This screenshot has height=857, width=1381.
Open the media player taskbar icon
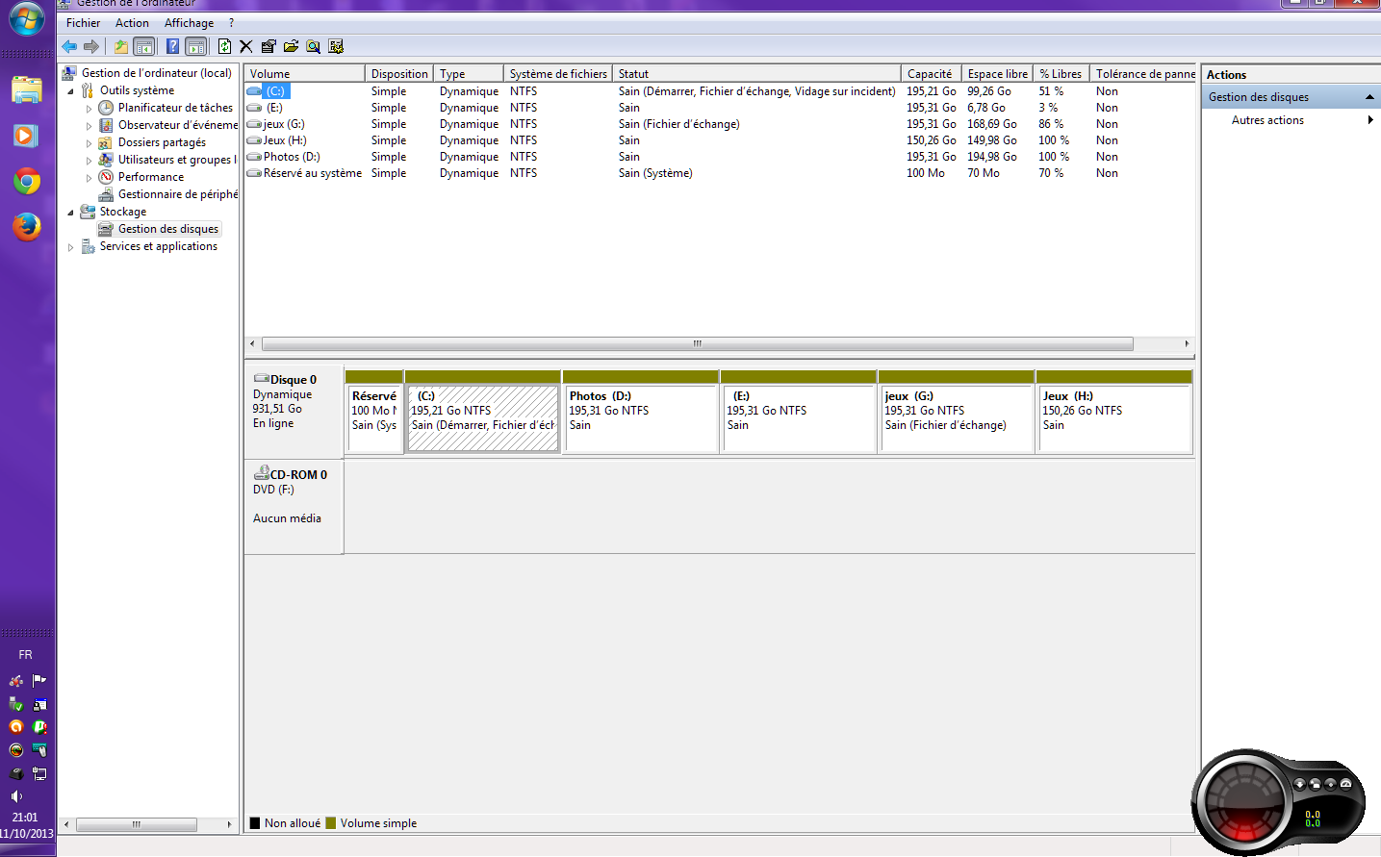(x=27, y=136)
